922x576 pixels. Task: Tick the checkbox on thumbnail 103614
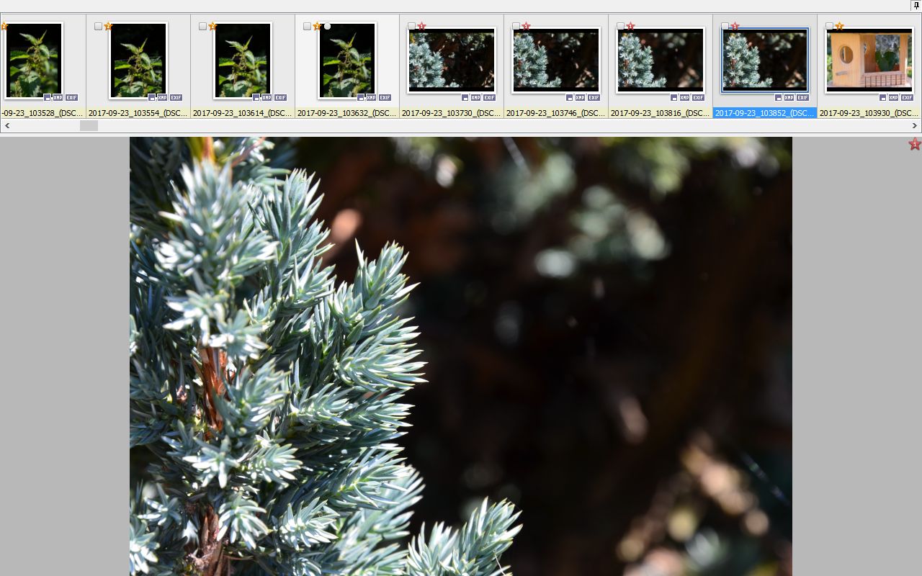[x=202, y=27]
